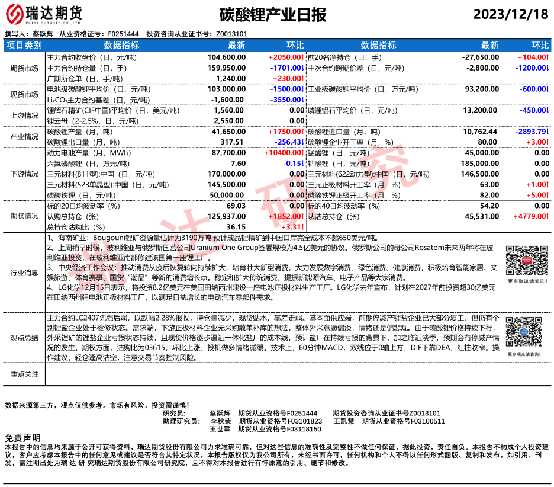Click the 104,600.00 closing price value
The width and height of the screenshot is (554, 487).
coord(227,57)
